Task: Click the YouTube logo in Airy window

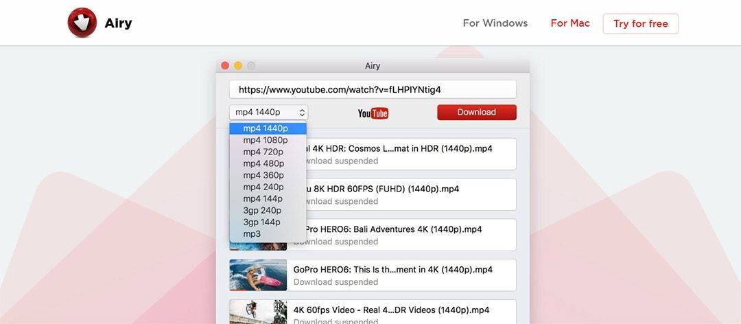Action: coord(373,113)
